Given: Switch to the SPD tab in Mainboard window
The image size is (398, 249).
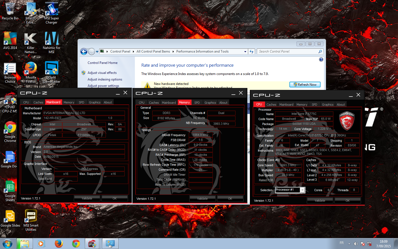Looking at the screenshot, I should [81, 102].
